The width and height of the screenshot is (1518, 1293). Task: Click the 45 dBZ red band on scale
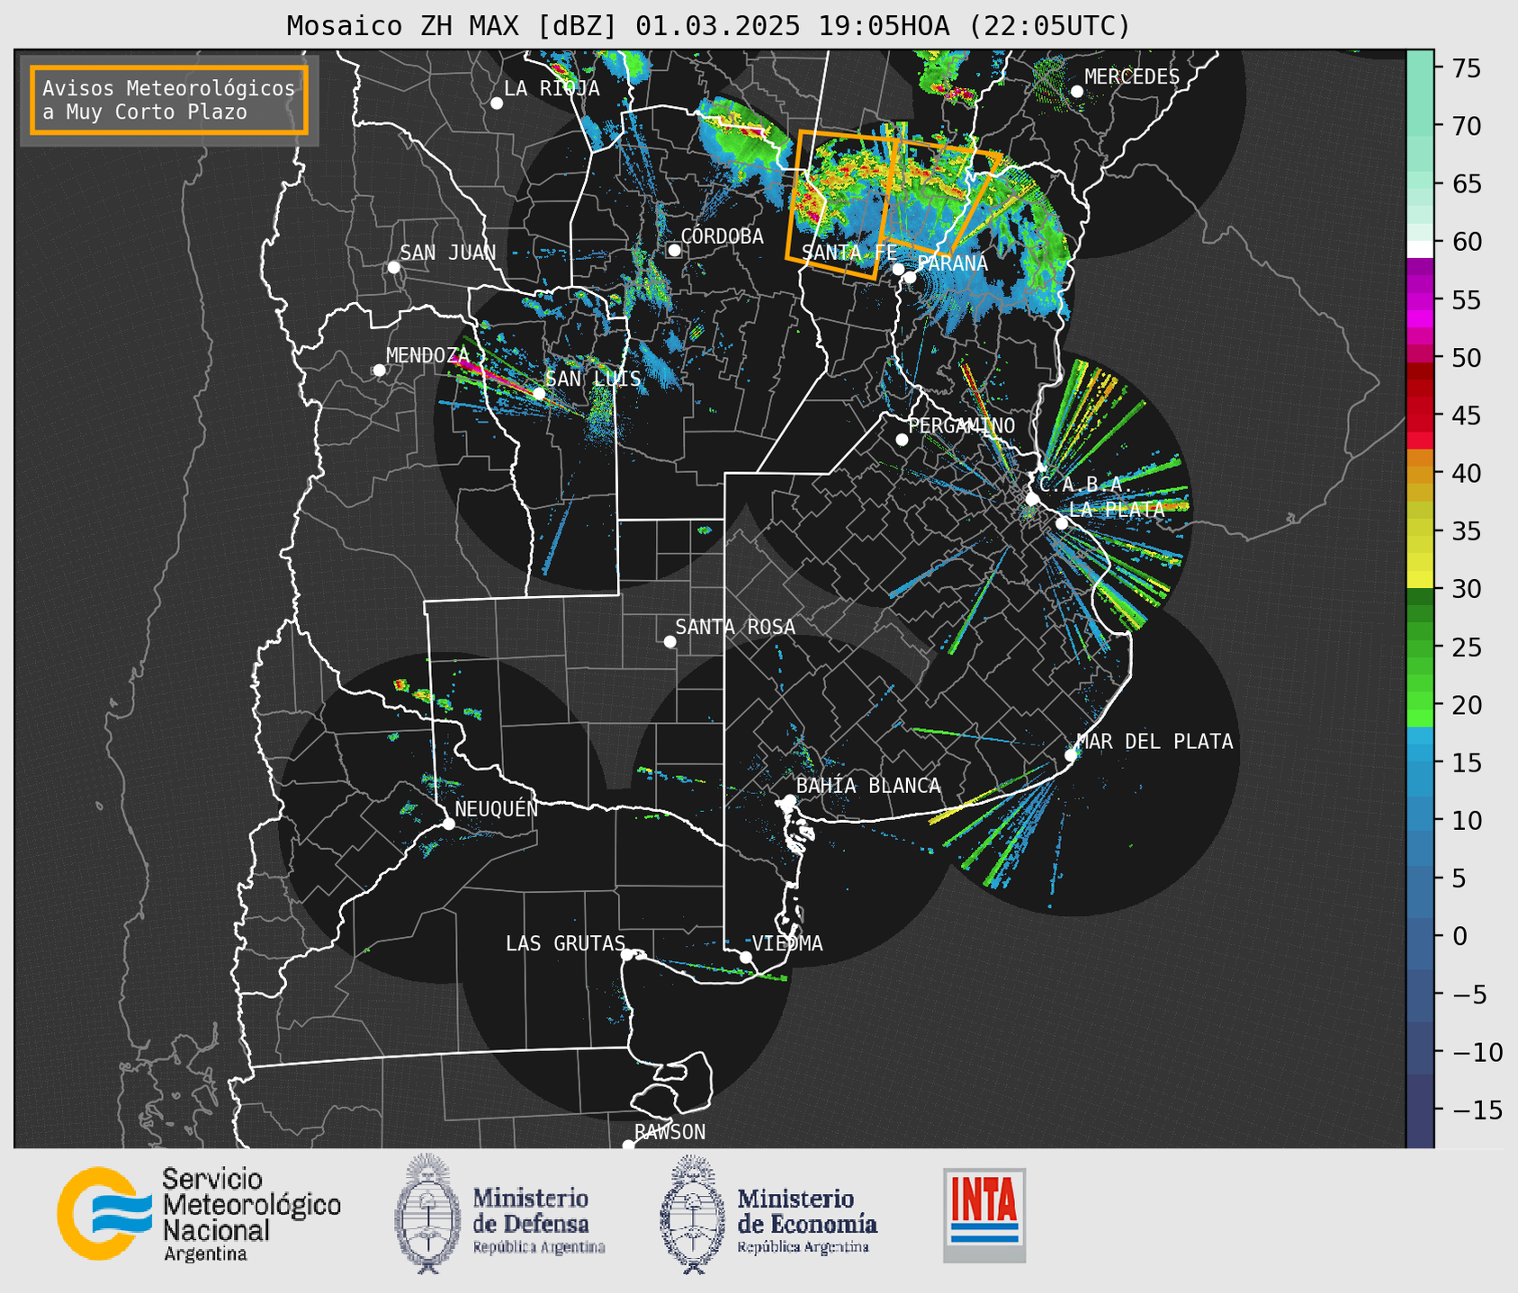click(x=1420, y=415)
